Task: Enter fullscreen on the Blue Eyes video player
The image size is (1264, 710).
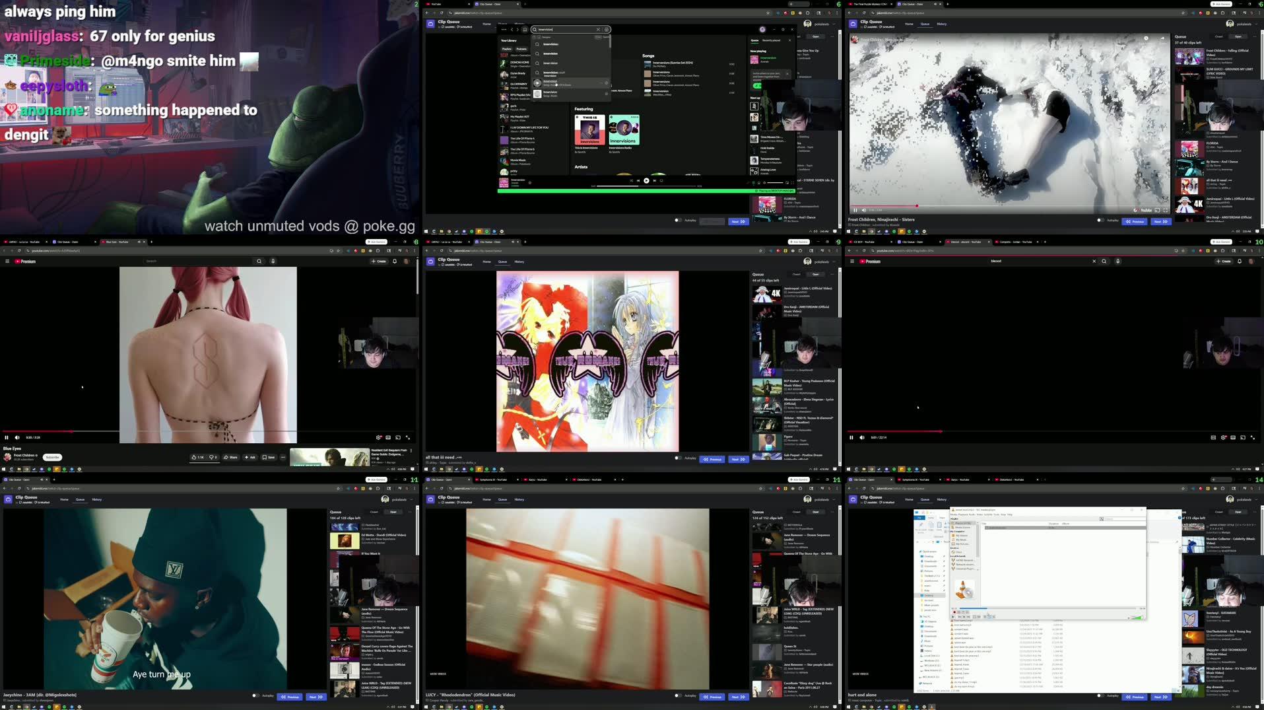Action: 408,437
